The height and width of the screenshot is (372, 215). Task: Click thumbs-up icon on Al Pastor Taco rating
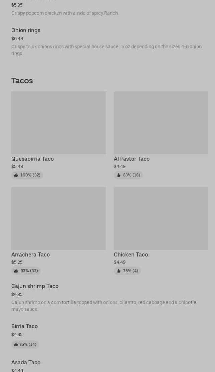[119, 175]
